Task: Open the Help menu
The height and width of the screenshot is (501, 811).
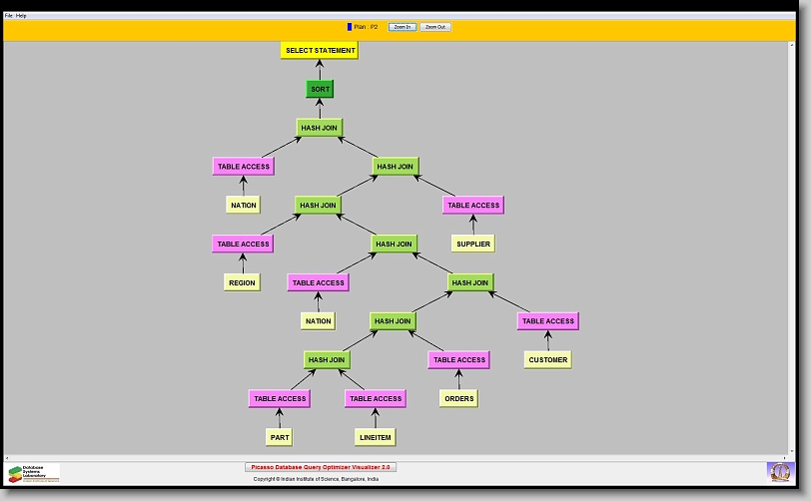Action: [x=22, y=16]
